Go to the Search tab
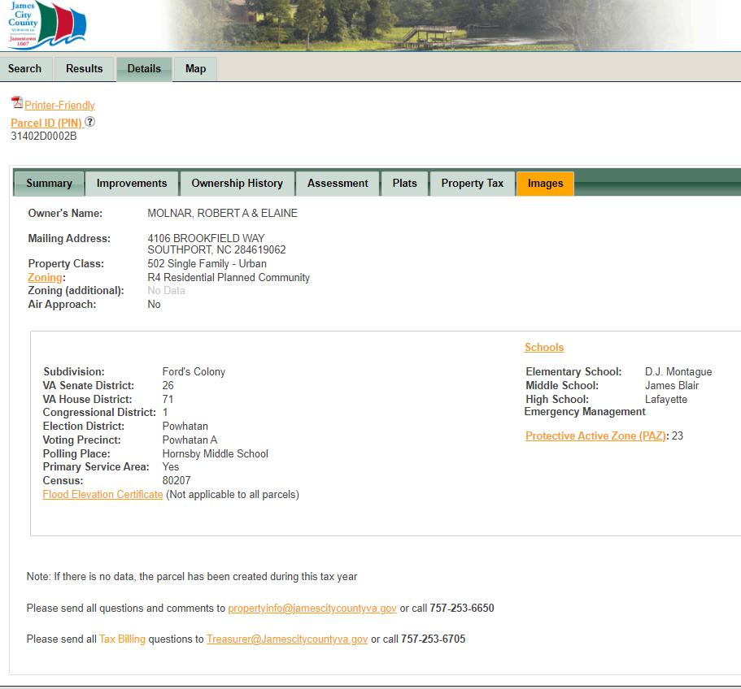The image size is (741, 689). tap(24, 69)
